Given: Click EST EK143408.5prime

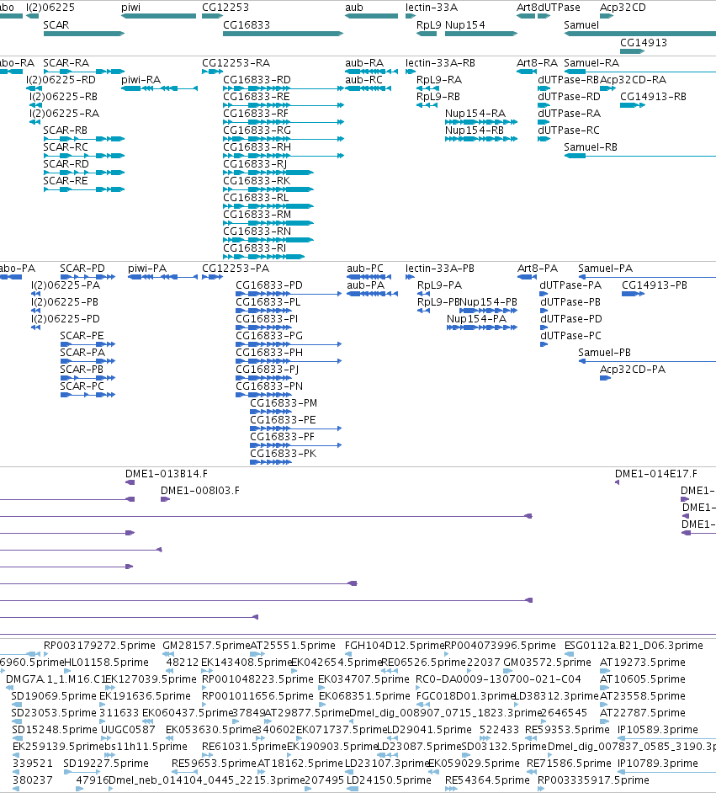Looking at the screenshot, I should [x=207, y=671].
